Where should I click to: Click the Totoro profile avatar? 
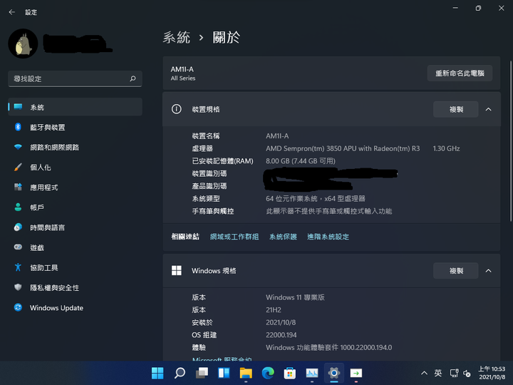tap(23, 43)
